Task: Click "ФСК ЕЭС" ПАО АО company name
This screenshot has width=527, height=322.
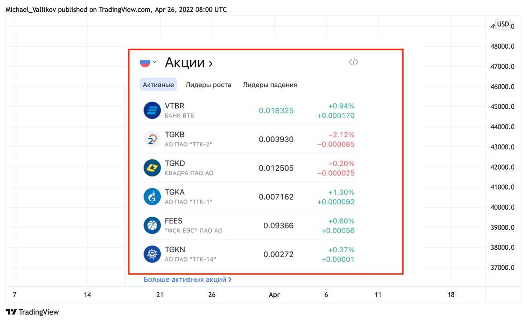Action: (x=194, y=231)
